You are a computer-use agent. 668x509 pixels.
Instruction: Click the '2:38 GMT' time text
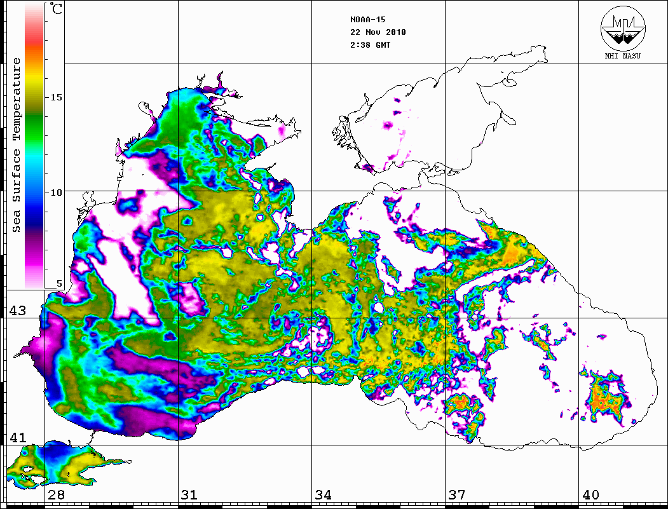click(370, 45)
